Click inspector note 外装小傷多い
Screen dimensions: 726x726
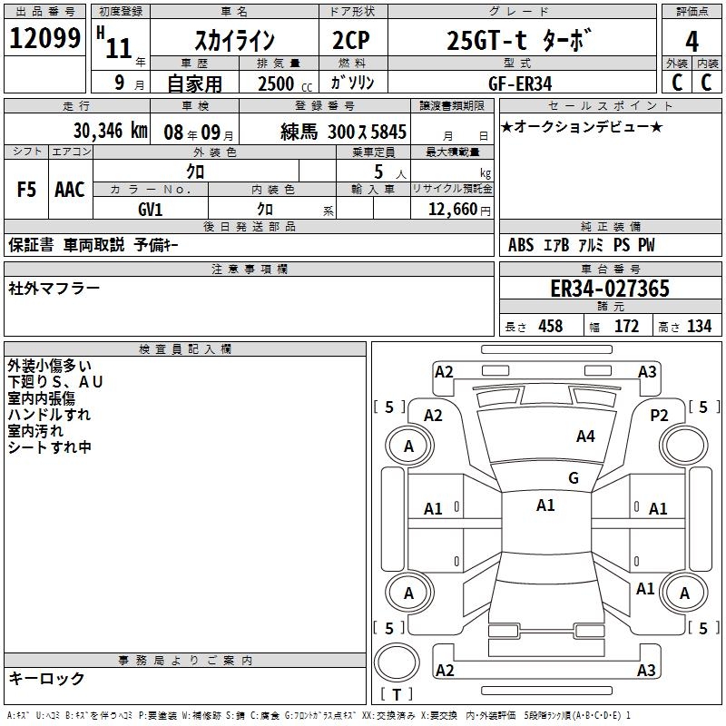50,366
